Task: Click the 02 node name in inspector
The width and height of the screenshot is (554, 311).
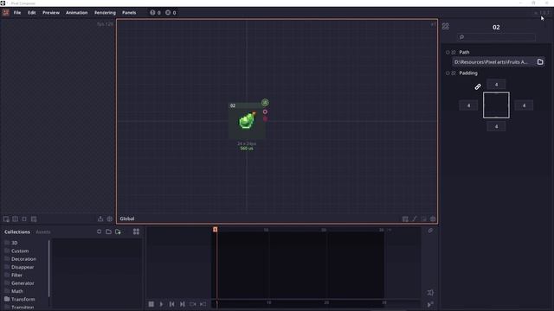Action: pyautogui.click(x=496, y=27)
